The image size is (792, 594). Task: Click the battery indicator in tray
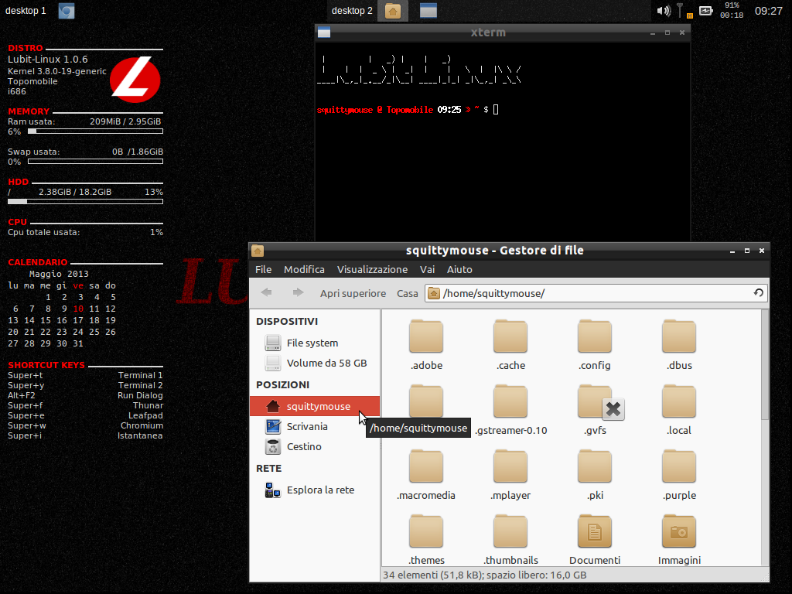pos(705,11)
